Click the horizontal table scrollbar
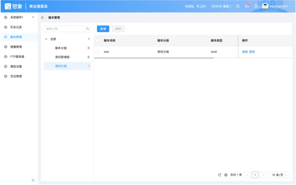The image size is (296, 185). [x=154, y=58]
